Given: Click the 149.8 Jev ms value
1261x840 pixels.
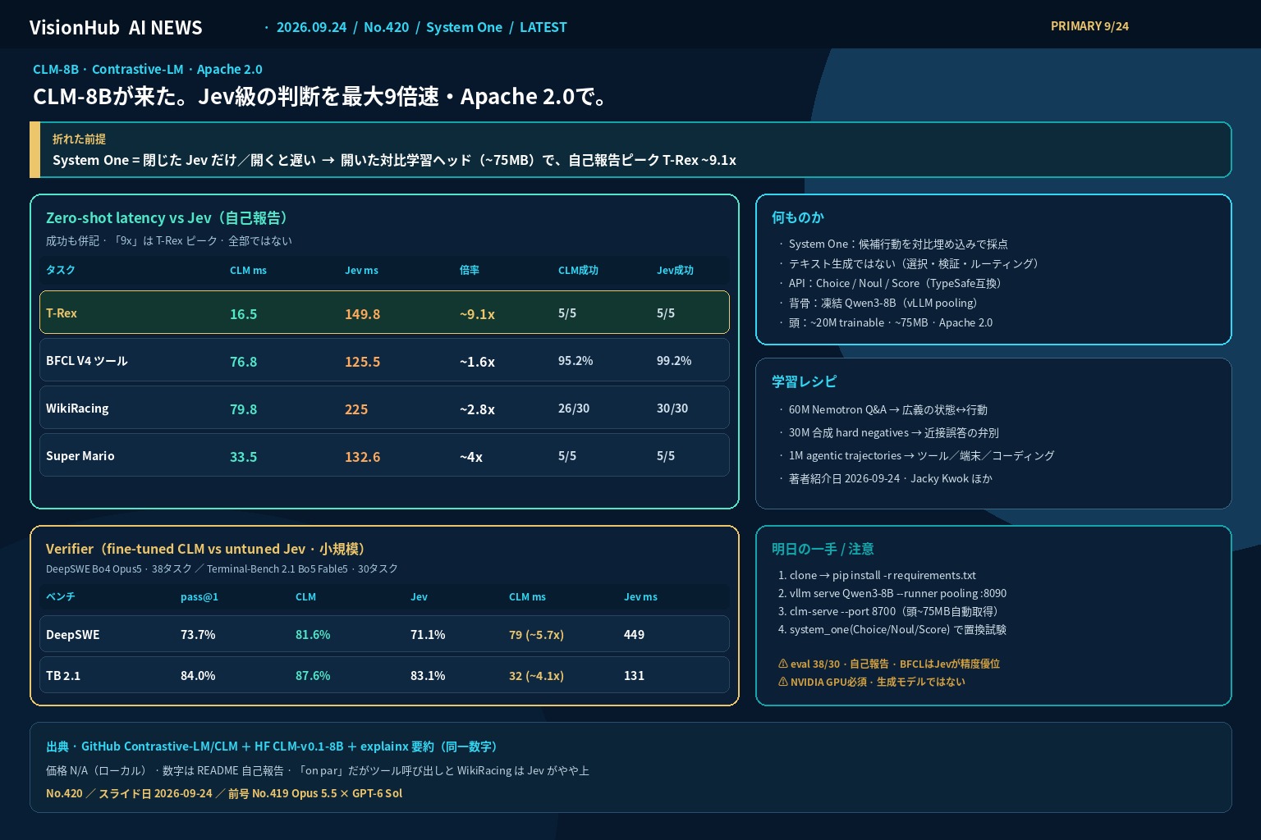Looking at the screenshot, I should click(x=362, y=314).
